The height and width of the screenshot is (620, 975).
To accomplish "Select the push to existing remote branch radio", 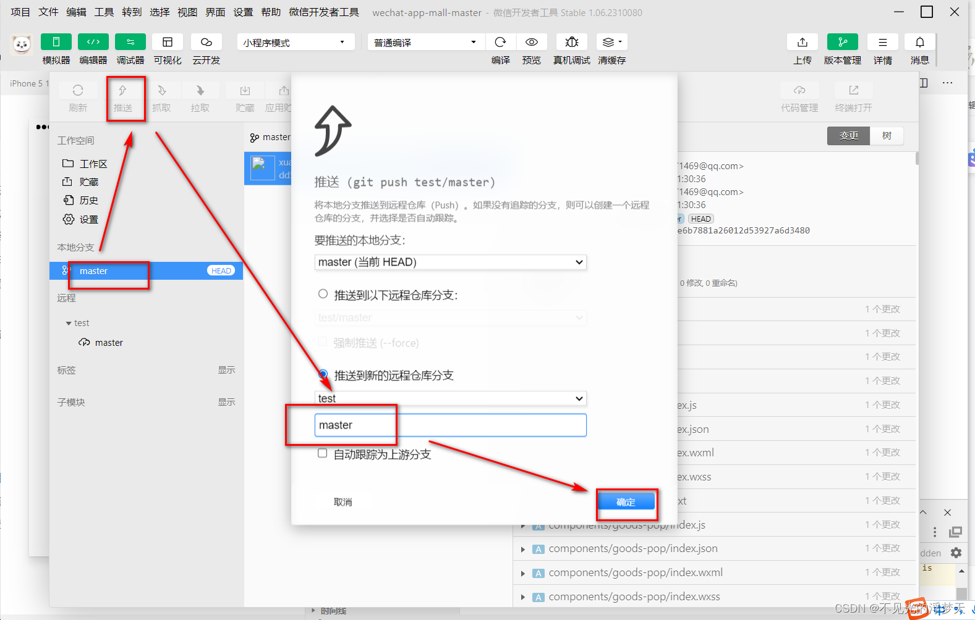I will click(323, 294).
